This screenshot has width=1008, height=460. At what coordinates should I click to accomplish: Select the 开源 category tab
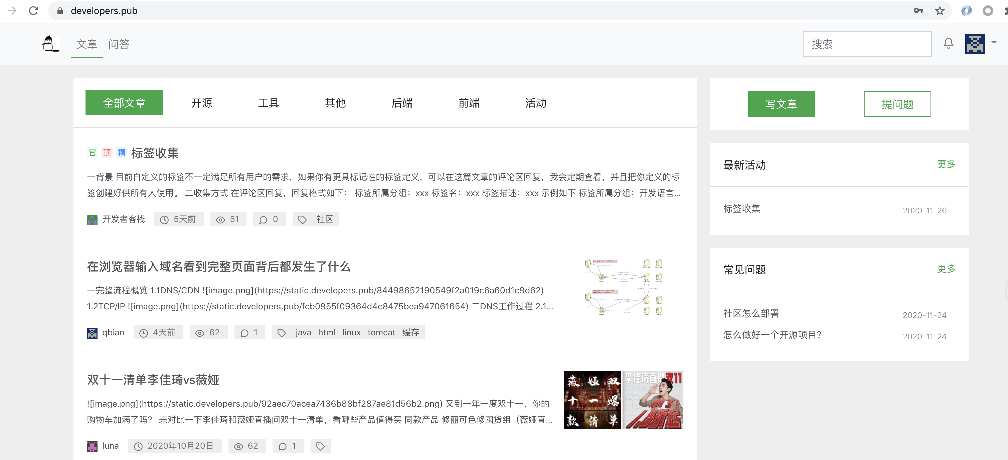point(201,103)
